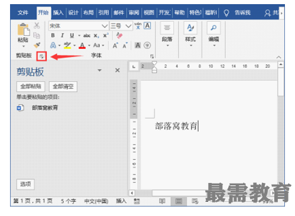Click the tab selector at ruler corner
Viewport: 295px width, 216px height.
pos(134,67)
